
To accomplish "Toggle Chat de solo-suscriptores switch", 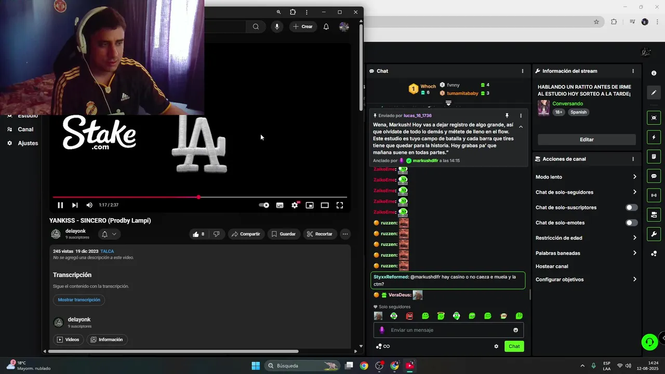I will (632, 207).
